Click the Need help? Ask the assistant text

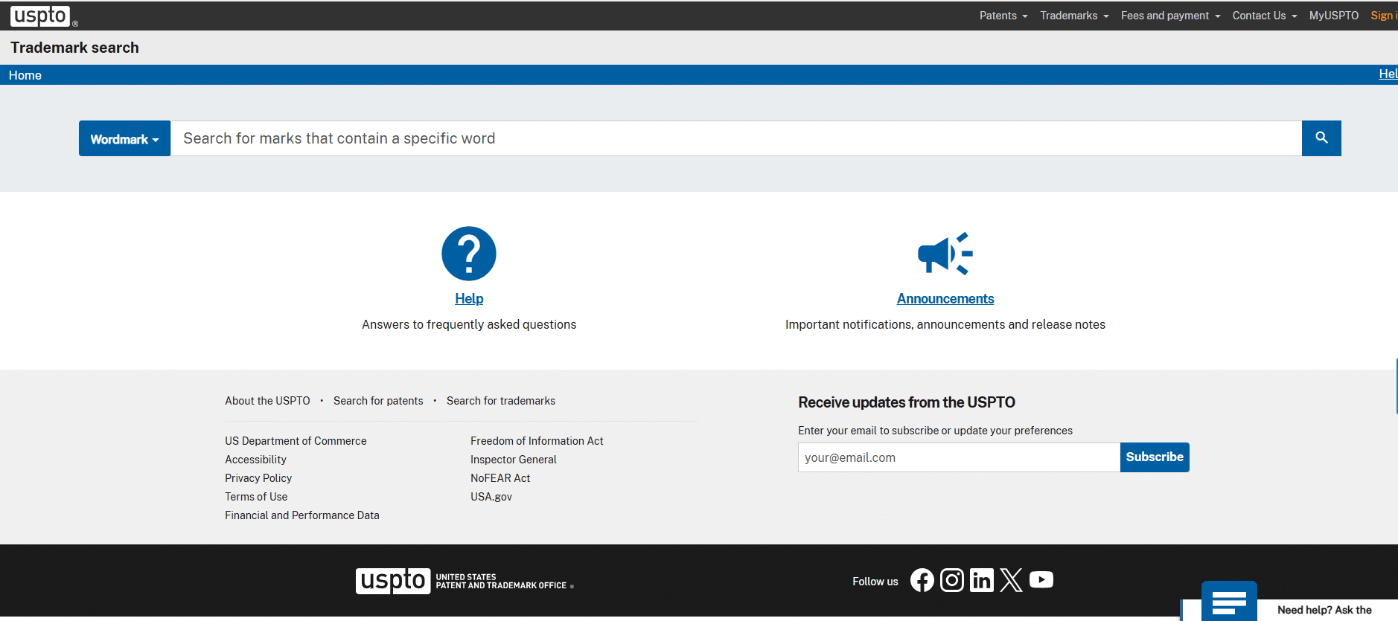click(x=1324, y=610)
